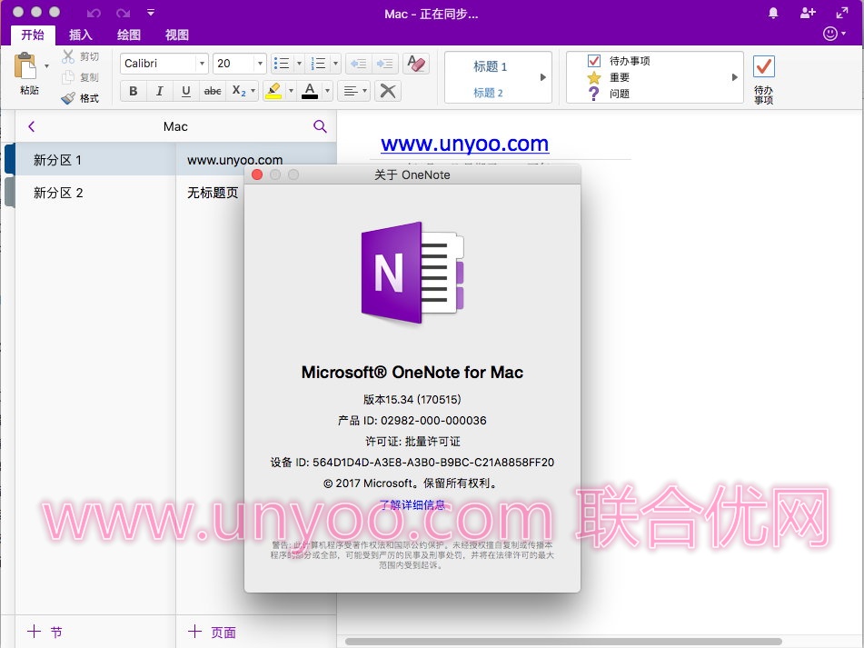Expand the tags gallery arrow
Screen dimensions: 864x648
(734, 77)
